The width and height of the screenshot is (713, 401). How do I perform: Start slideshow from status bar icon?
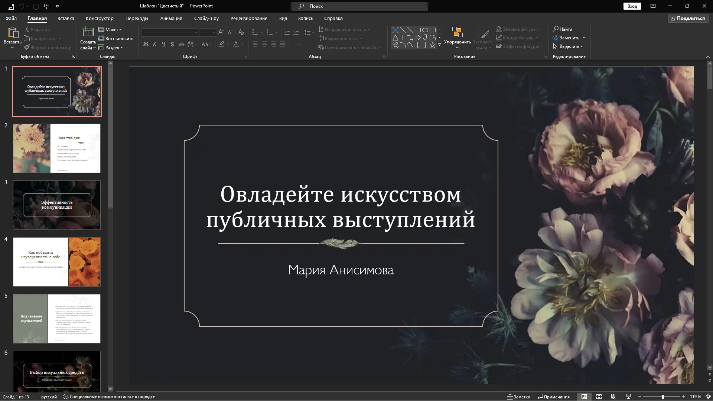point(628,397)
